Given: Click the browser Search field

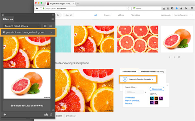Looking at the screenshot, I should tap(147, 8).
